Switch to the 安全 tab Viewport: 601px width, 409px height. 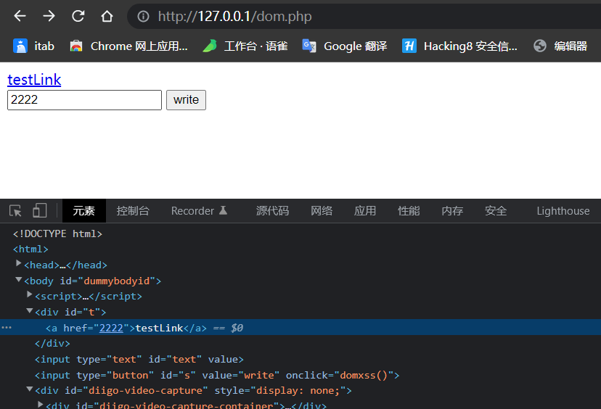[496, 210]
